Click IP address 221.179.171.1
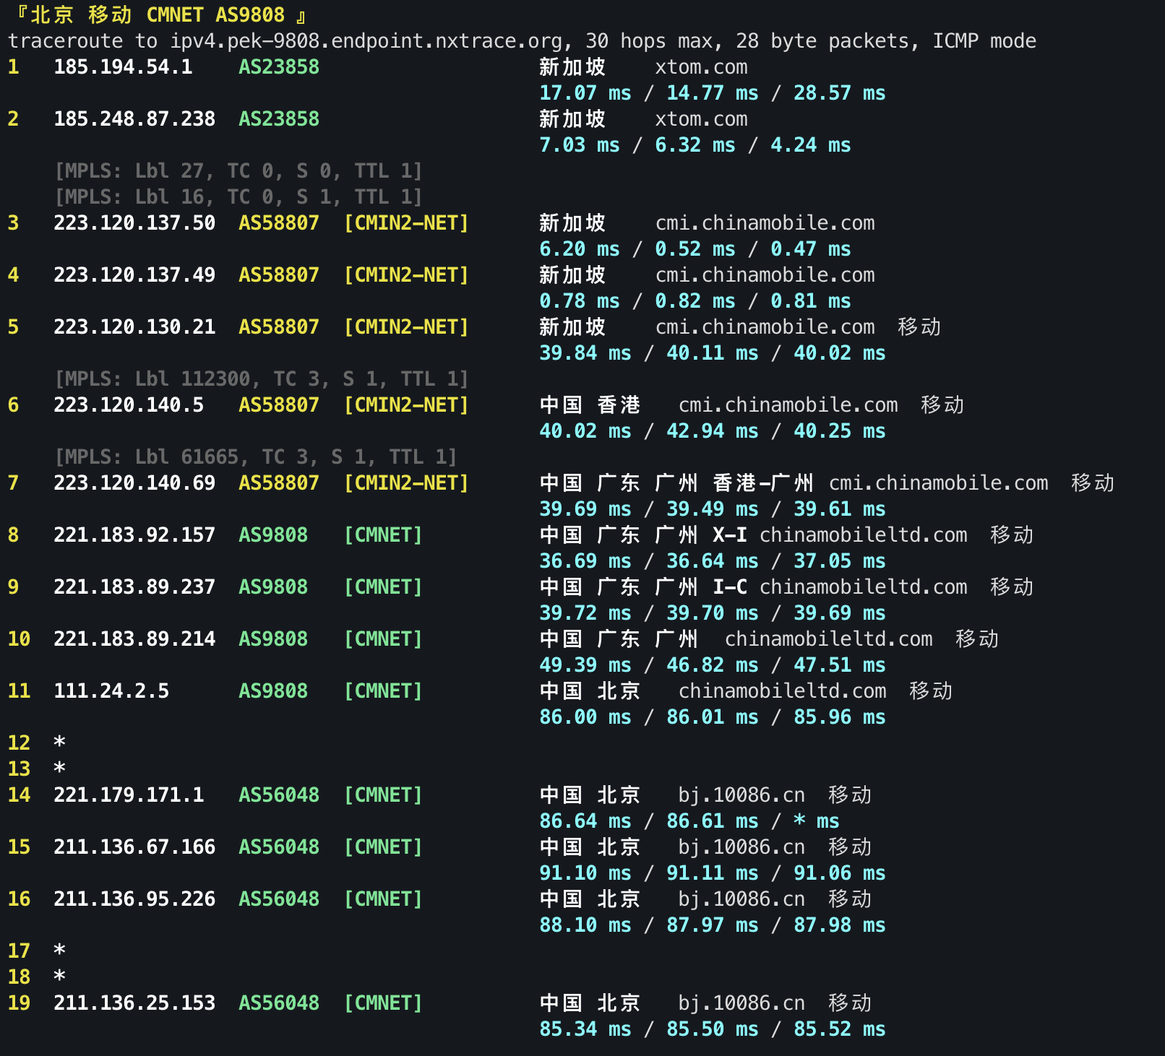 click(x=129, y=795)
